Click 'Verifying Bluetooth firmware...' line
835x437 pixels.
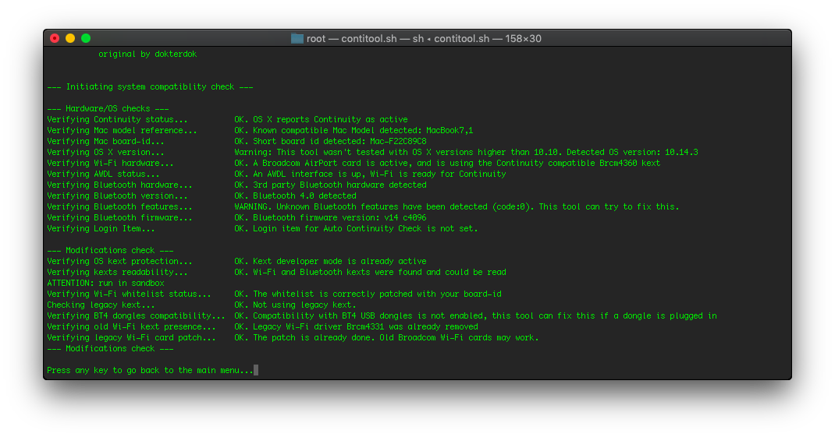click(119, 217)
